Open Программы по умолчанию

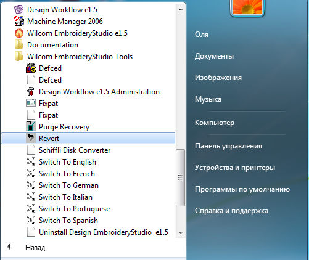click(242, 189)
